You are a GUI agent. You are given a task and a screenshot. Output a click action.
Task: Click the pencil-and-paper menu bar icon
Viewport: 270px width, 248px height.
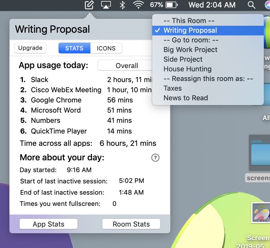[89, 5]
